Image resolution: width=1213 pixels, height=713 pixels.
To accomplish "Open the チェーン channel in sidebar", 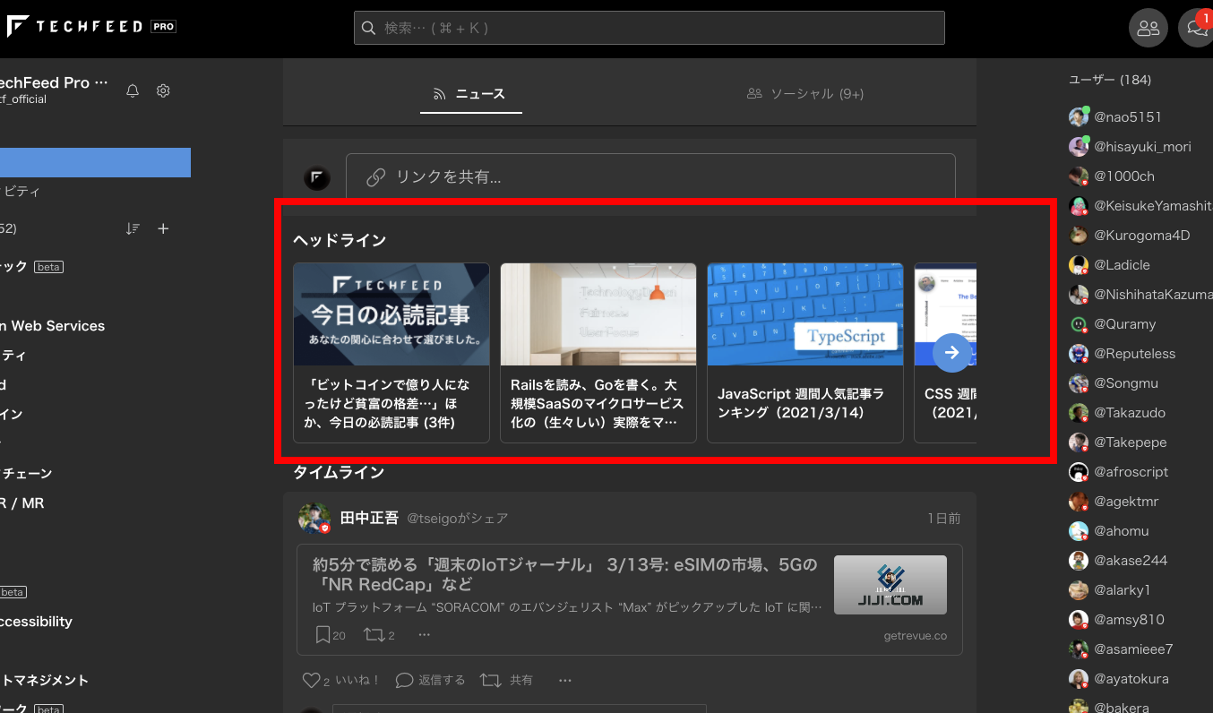I will (26, 474).
